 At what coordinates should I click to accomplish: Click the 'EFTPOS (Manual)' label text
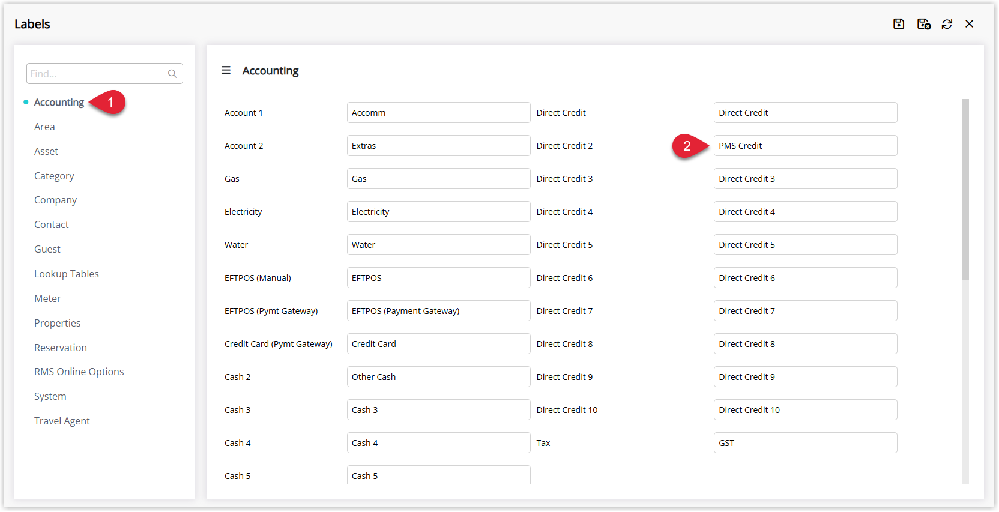[x=258, y=278]
